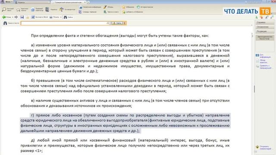276x155 pixels.
Task: Click the При определении факта heading line
Action: tap(120, 36)
